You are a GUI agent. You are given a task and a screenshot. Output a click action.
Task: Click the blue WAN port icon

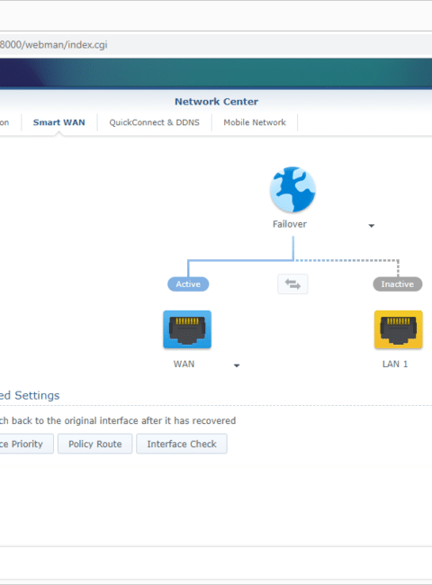click(x=187, y=329)
